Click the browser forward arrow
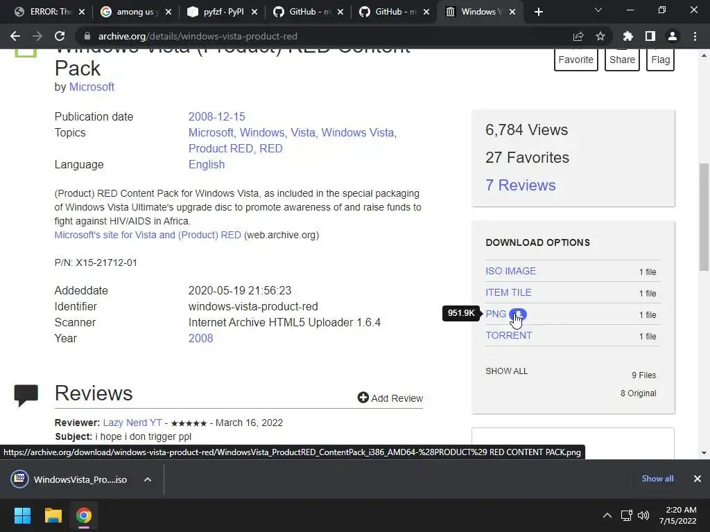 point(37,36)
